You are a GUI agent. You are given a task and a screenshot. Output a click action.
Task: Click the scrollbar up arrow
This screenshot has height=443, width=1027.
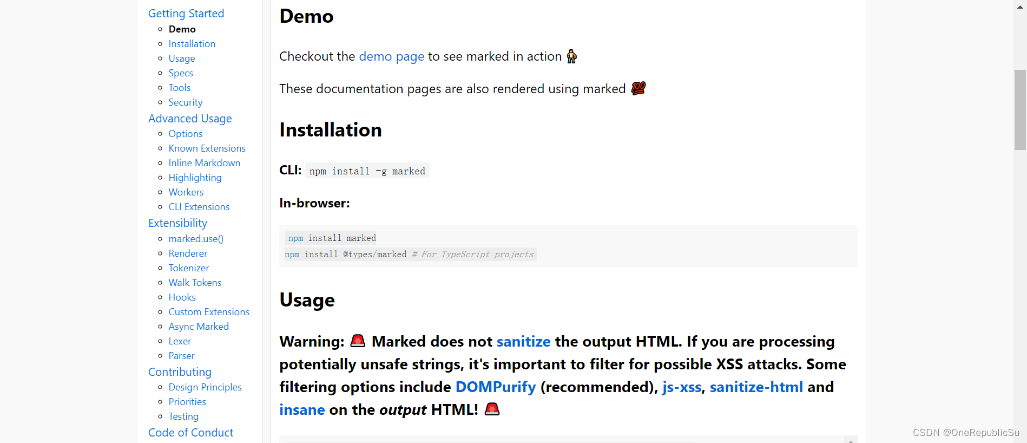[1020, 6]
